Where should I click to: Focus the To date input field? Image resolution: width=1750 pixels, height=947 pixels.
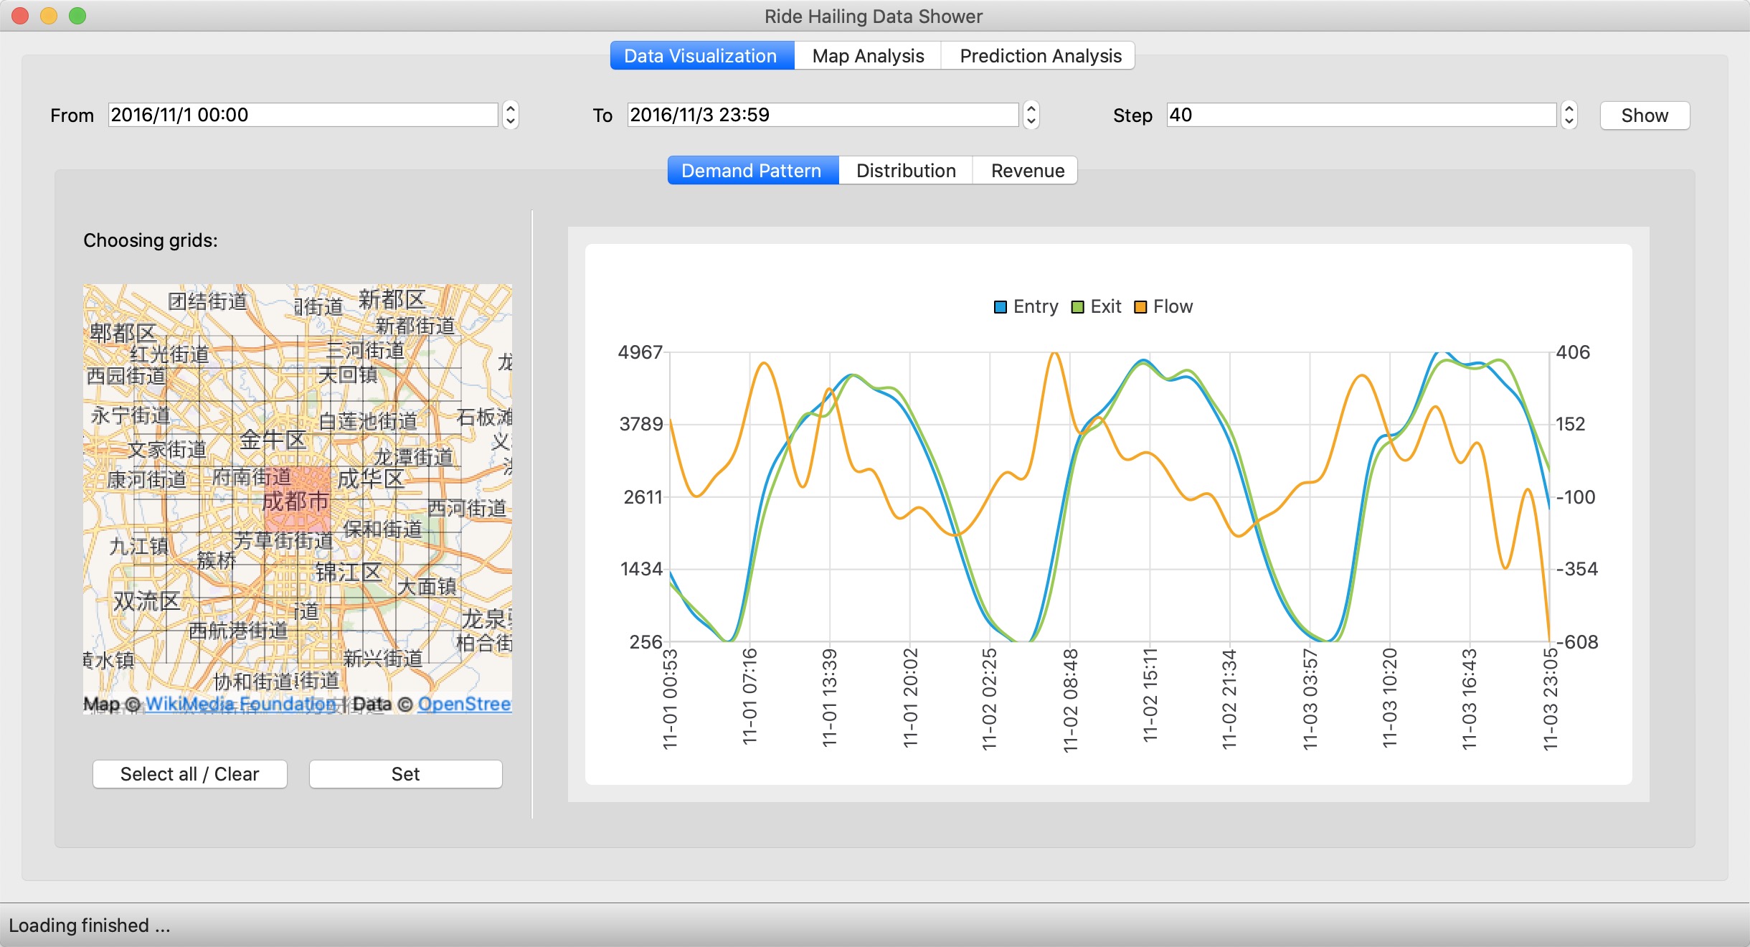[822, 115]
